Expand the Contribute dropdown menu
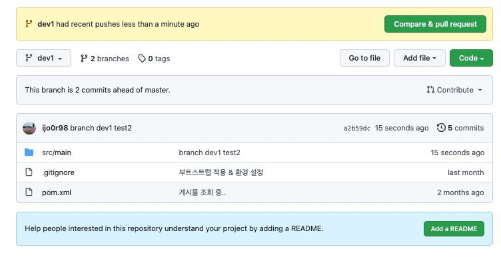 [454, 90]
